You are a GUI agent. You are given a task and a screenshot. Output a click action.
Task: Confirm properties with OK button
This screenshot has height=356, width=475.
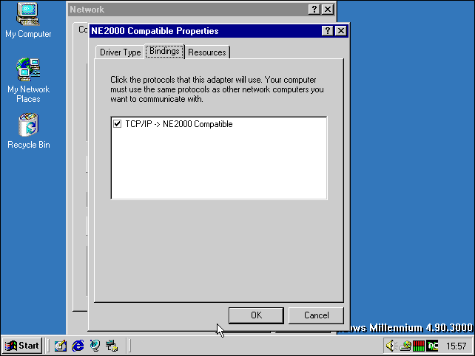click(256, 315)
